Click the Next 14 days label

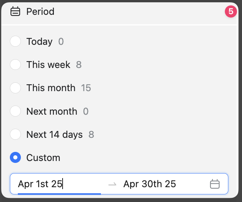point(54,134)
